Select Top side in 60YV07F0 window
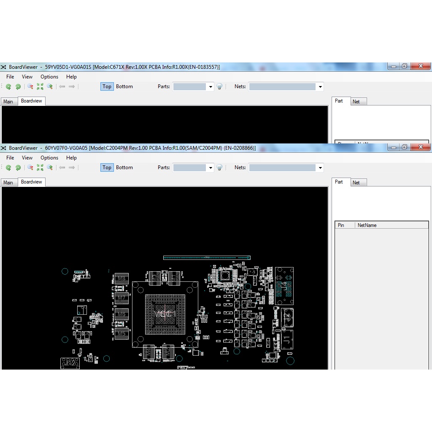Image resolution: width=432 pixels, height=432 pixels. 107,167
